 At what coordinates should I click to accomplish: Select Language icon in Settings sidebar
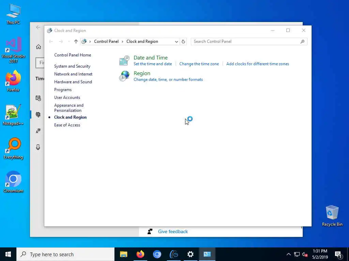click(38, 131)
